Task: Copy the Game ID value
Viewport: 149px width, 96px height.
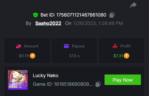Action: pyautogui.click(x=98, y=84)
